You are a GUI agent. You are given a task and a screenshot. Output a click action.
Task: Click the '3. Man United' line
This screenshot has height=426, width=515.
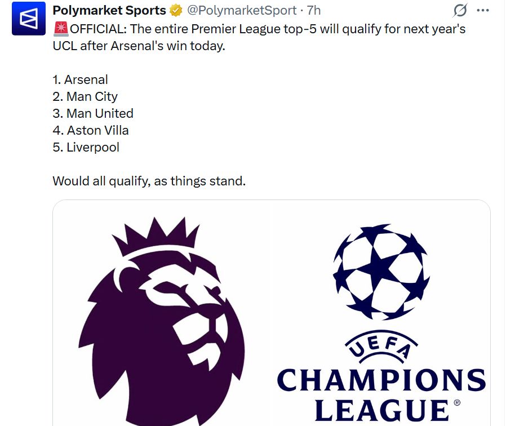[x=93, y=113]
